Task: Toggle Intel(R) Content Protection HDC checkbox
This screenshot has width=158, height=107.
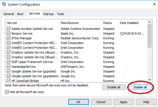Action: click(x=8, y=48)
